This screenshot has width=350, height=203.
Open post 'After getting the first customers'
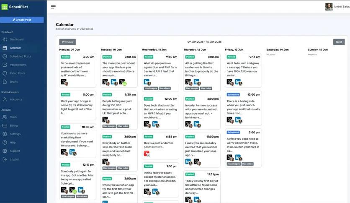click(x=202, y=73)
